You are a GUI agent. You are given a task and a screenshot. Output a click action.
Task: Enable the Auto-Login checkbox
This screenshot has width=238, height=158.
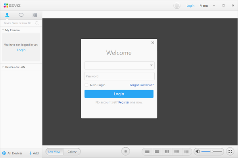[x=86, y=85]
